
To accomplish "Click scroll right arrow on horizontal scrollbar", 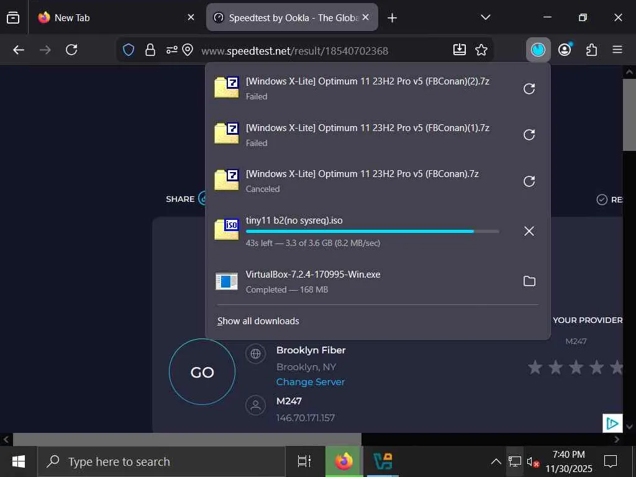I will (x=617, y=439).
